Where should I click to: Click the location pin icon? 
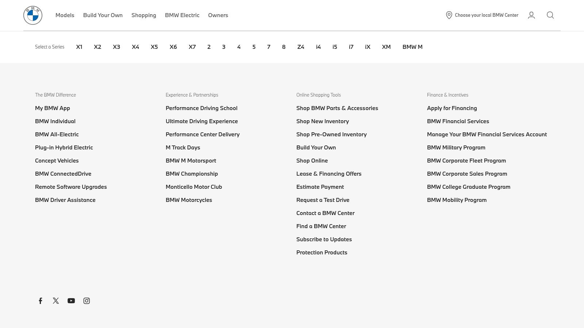click(x=449, y=15)
